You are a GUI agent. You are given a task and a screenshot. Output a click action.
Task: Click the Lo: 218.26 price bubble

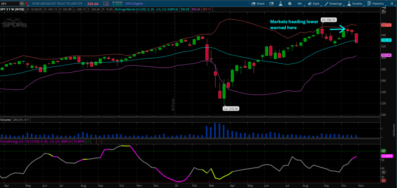[231, 108]
